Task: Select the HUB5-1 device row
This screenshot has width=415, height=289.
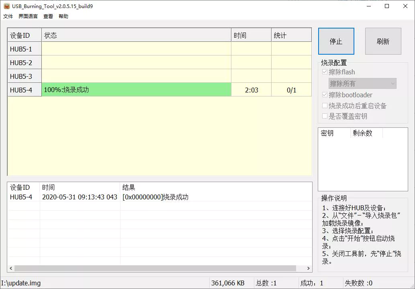Action: pyautogui.click(x=159, y=49)
